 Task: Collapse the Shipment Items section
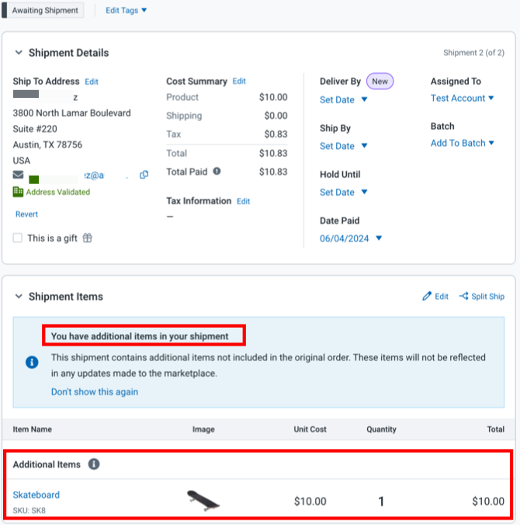[x=19, y=297]
